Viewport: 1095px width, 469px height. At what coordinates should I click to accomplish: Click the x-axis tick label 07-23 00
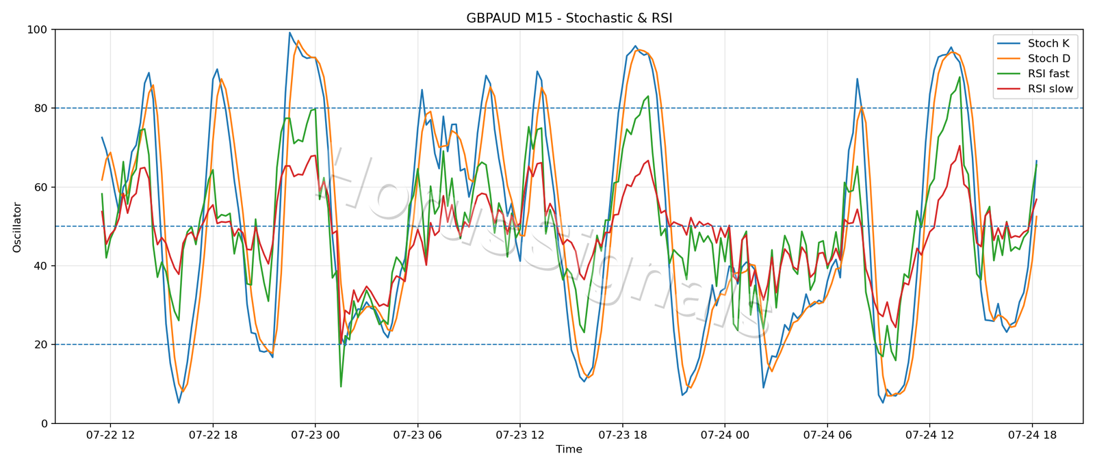(x=315, y=434)
